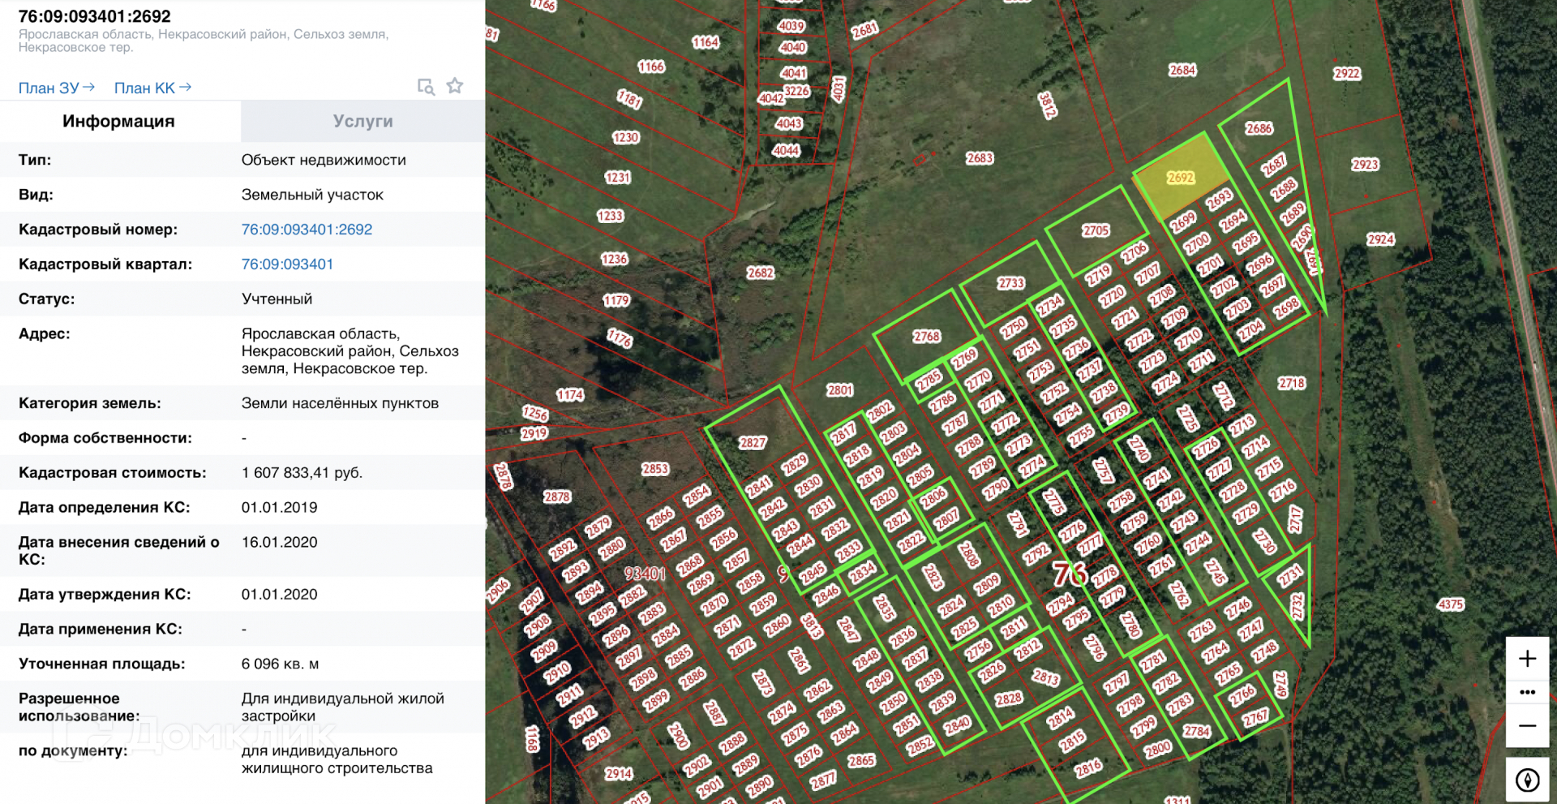Click parcel 2853 on the map
The width and height of the screenshot is (1557, 804).
[655, 469]
